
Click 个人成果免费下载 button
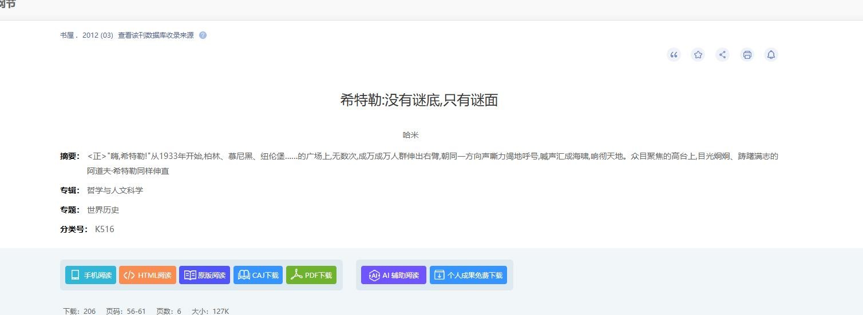pyautogui.click(x=468, y=275)
